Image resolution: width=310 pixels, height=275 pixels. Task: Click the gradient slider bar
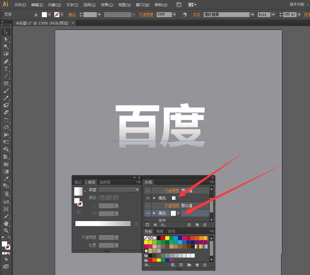(103, 224)
